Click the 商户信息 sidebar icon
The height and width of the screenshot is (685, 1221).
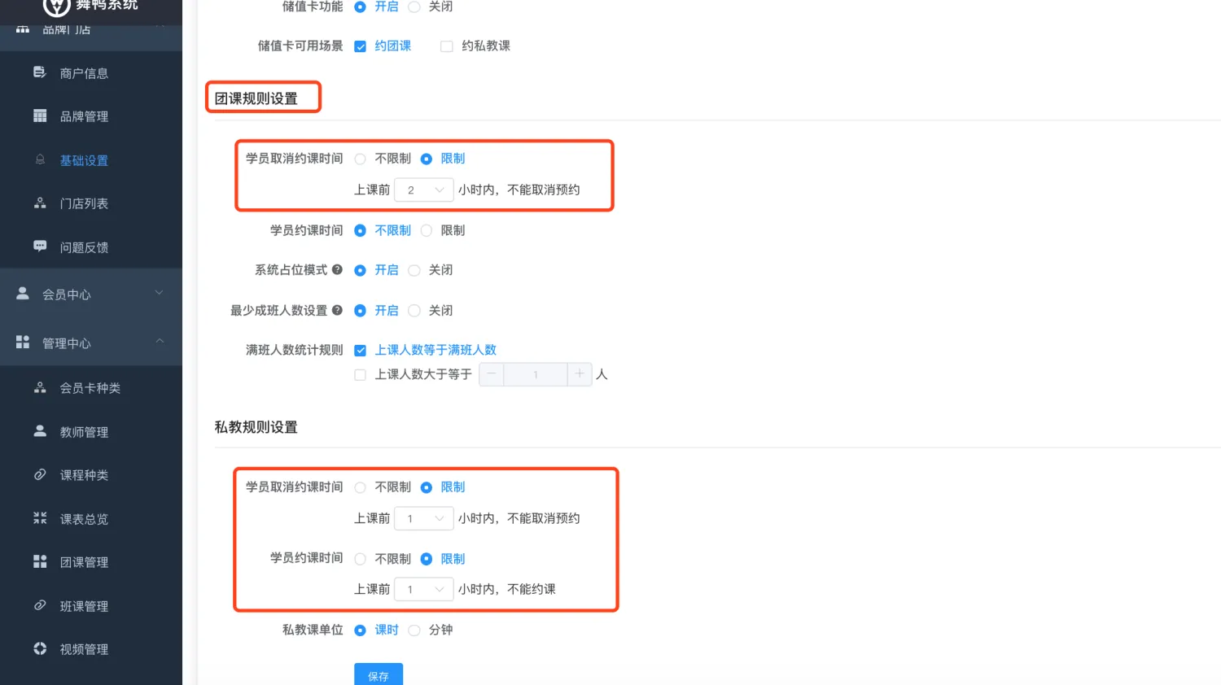(x=39, y=72)
